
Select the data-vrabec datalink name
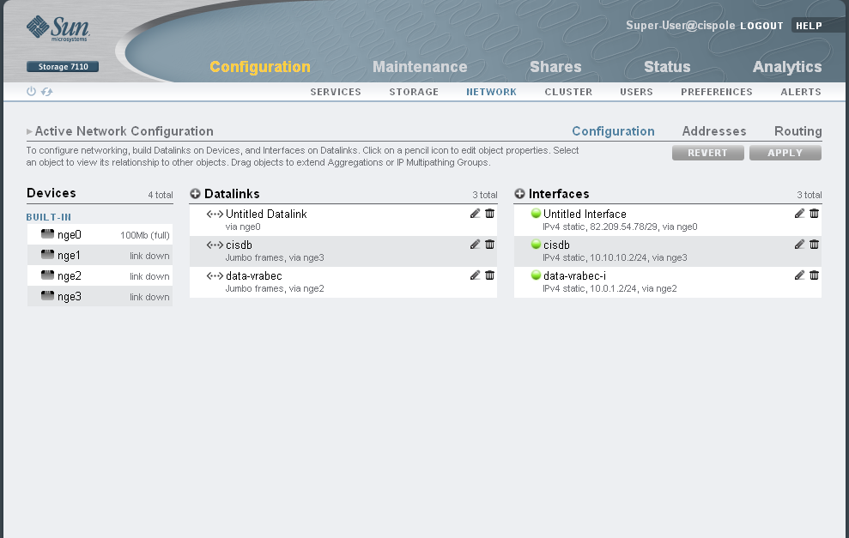pos(253,275)
